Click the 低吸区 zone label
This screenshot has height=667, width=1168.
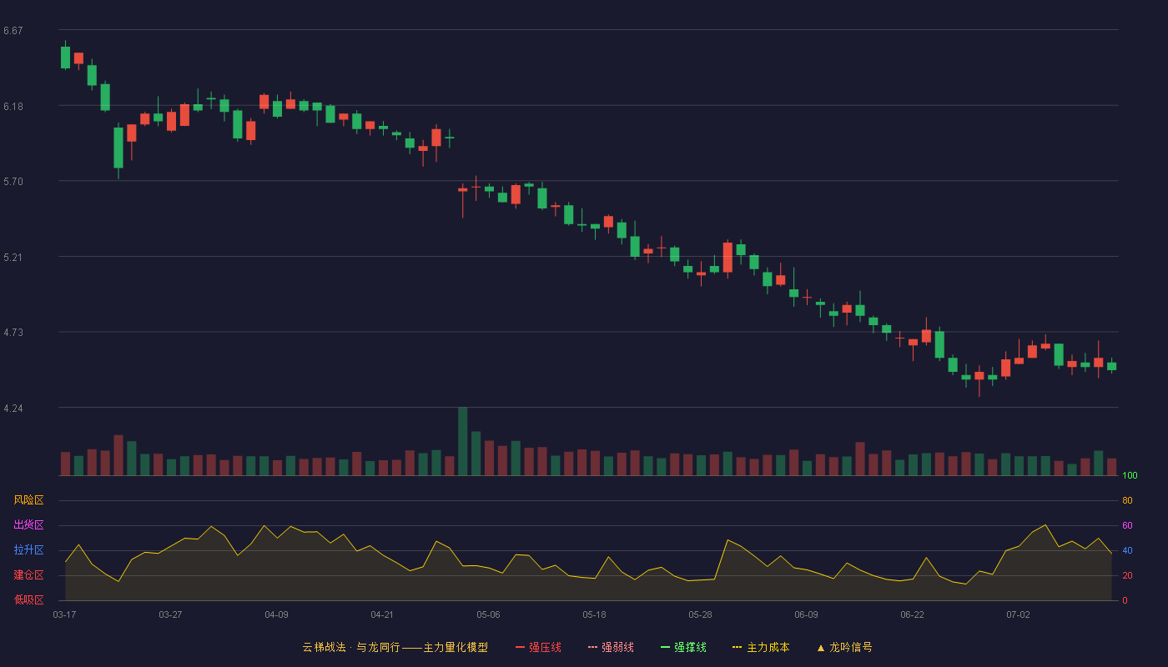click(x=29, y=600)
